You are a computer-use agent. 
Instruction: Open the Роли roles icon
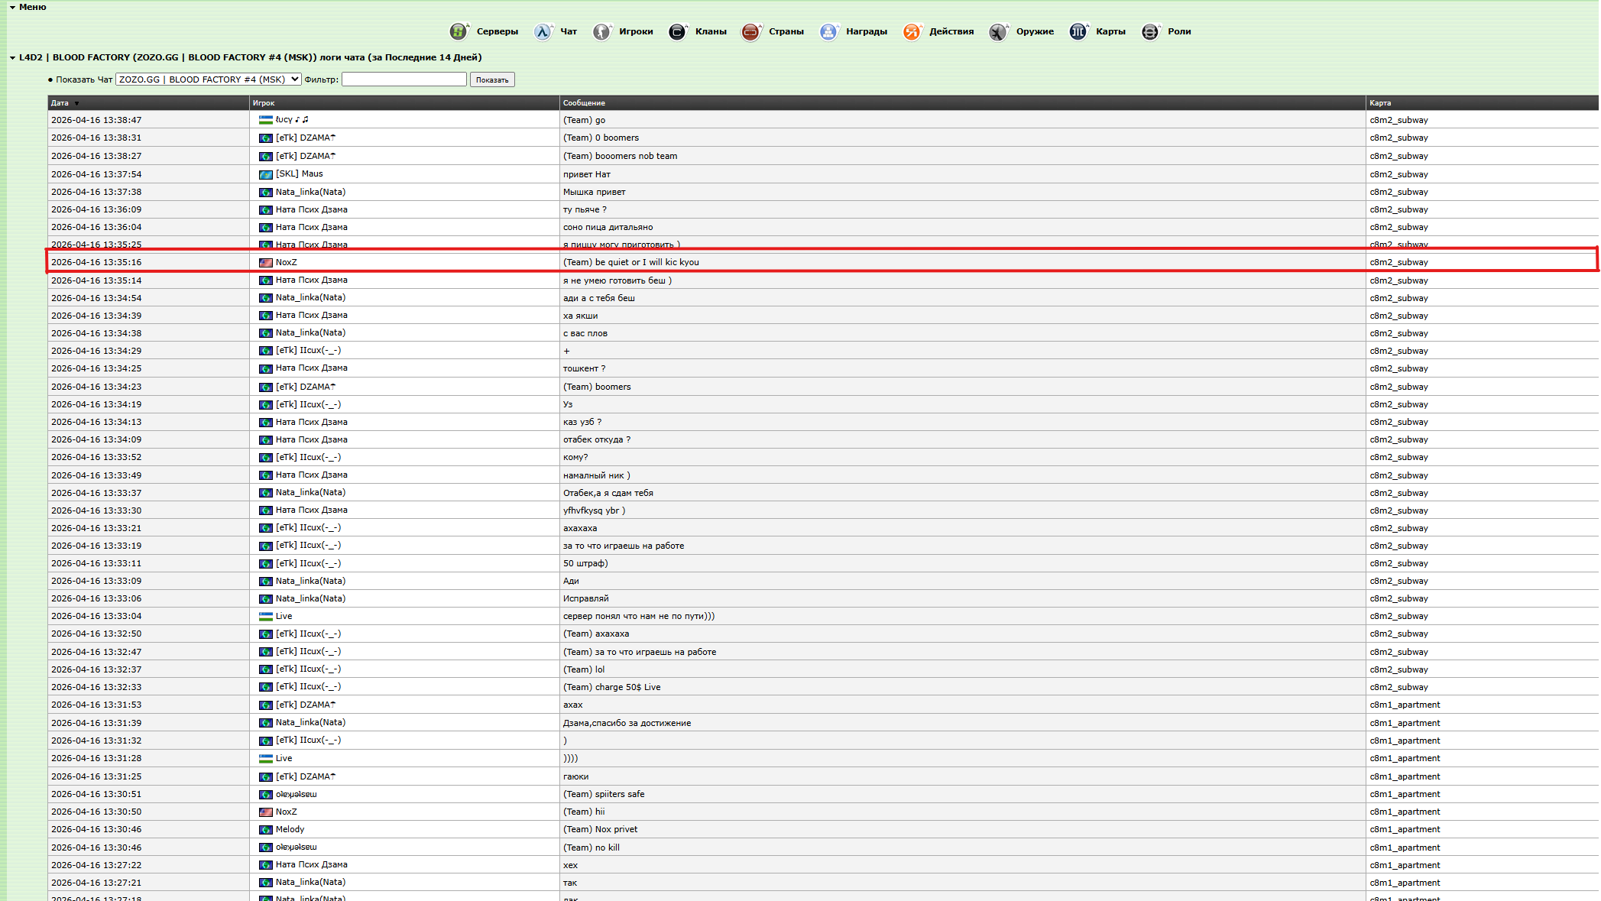click(x=1150, y=31)
